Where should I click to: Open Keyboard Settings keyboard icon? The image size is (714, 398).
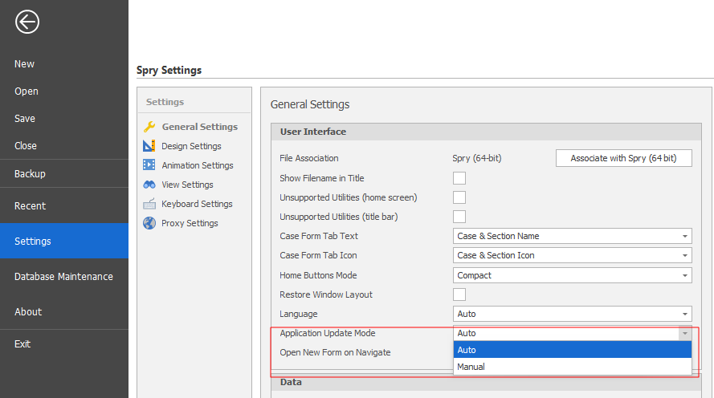tap(149, 204)
